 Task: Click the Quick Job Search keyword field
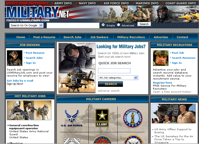coord(114,71)
